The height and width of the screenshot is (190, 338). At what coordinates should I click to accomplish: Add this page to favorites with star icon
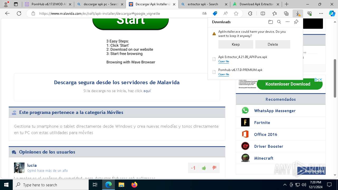pyautogui.click(x=236, y=13)
